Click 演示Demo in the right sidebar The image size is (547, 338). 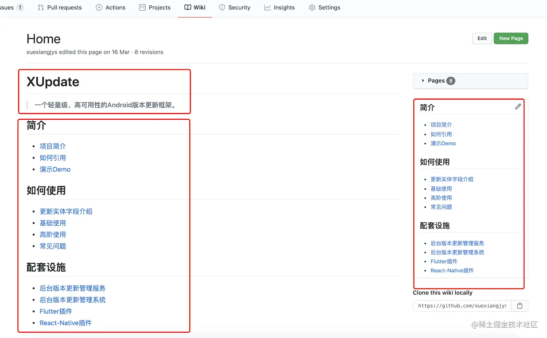click(x=443, y=143)
